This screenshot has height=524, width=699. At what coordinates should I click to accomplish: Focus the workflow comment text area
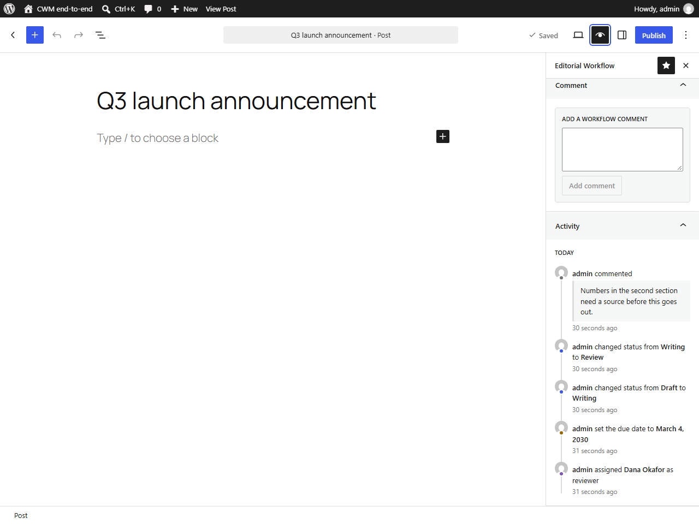pyautogui.click(x=623, y=150)
